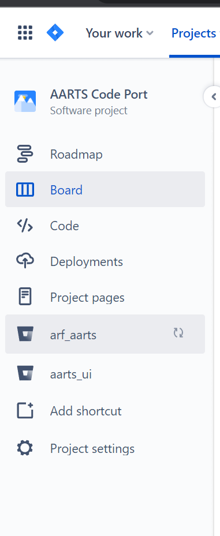Click the AARTS Code Port project avatar
Image resolution: width=220 pixels, height=536 pixels.
coord(25,101)
